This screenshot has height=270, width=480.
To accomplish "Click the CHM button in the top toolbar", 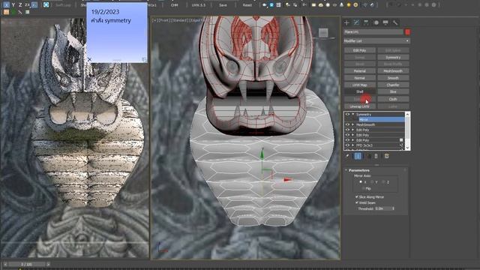I will pos(174,5).
